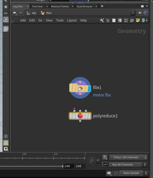Click the file1 node folder icon
This screenshot has height=178, width=153.
click(x=80, y=88)
